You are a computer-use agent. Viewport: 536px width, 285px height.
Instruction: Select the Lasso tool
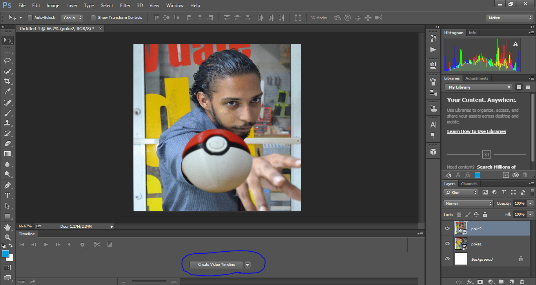coord(7,61)
